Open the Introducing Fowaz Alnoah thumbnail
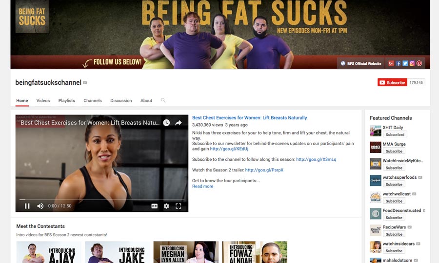439x263 pixels. (x=255, y=252)
